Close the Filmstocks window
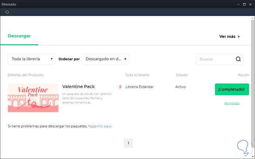Viewport: 255px width, 159px height. pos(250,4)
